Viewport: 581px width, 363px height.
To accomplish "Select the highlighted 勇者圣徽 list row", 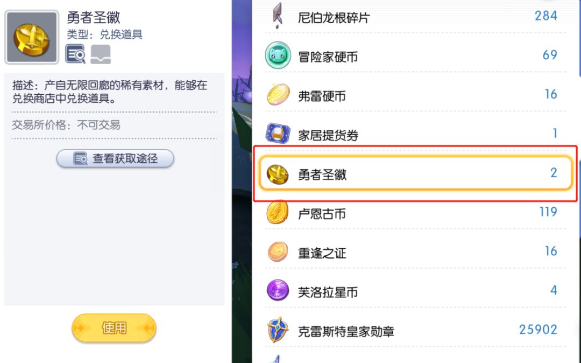I will pos(415,173).
